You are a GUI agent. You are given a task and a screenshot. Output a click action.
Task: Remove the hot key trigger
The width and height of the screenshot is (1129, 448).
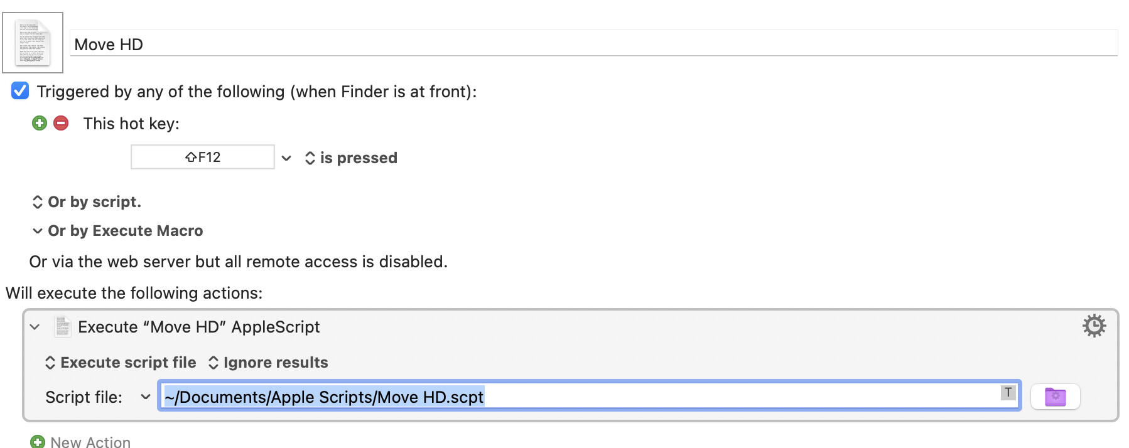point(61,123)
